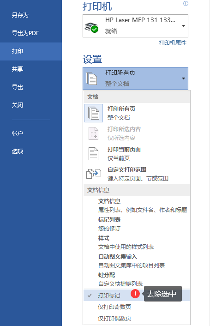Screen dimensions: 210x326
Task: Click the 自定义打印范围 pages arrow icon
Action: tap(94, 174)
